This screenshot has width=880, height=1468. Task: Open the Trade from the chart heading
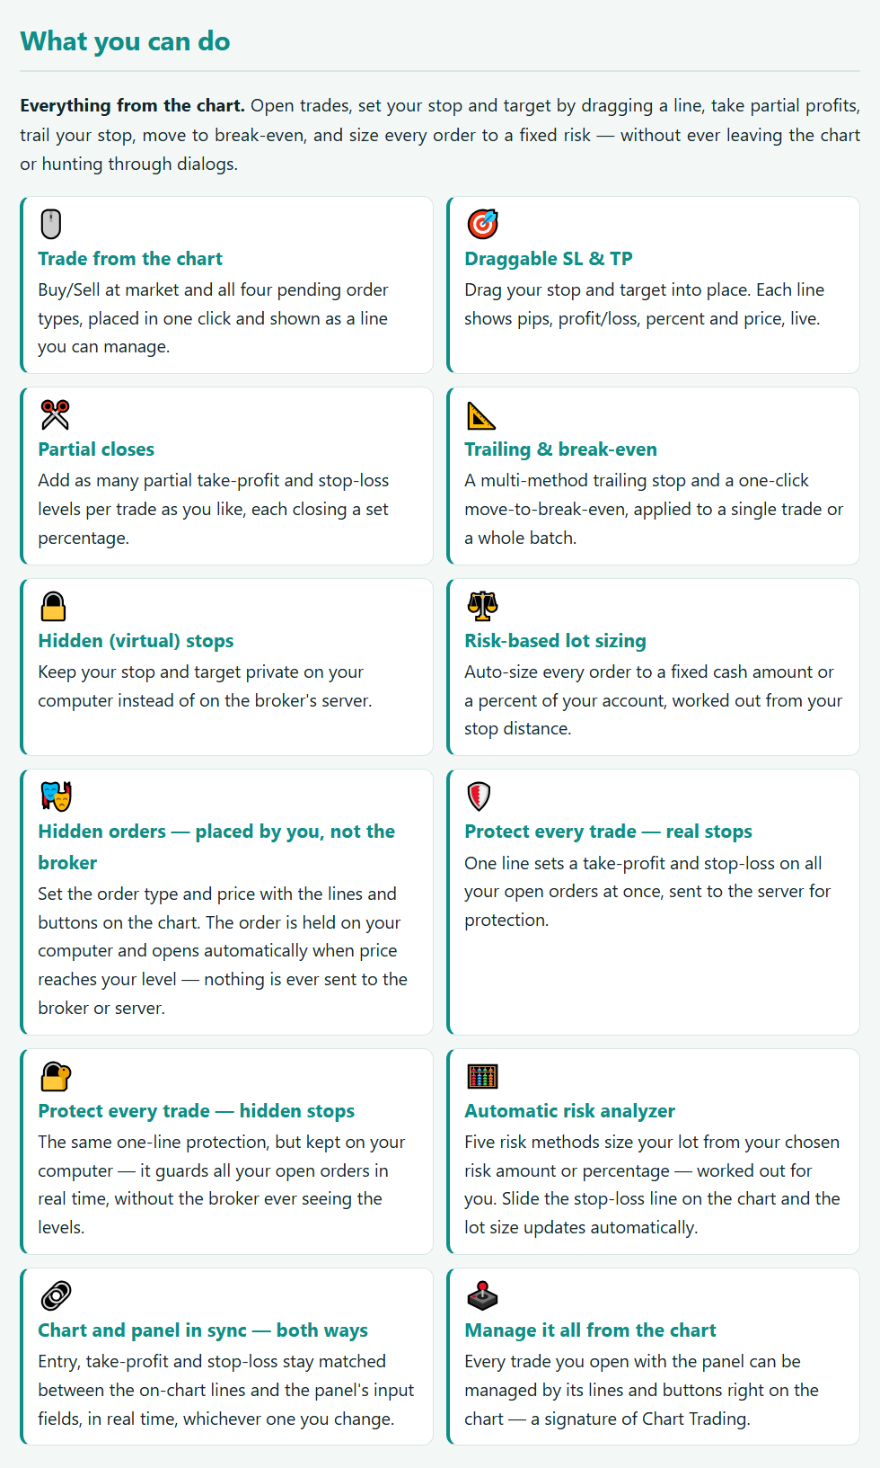pyautogui.click(x=130, y=259)
